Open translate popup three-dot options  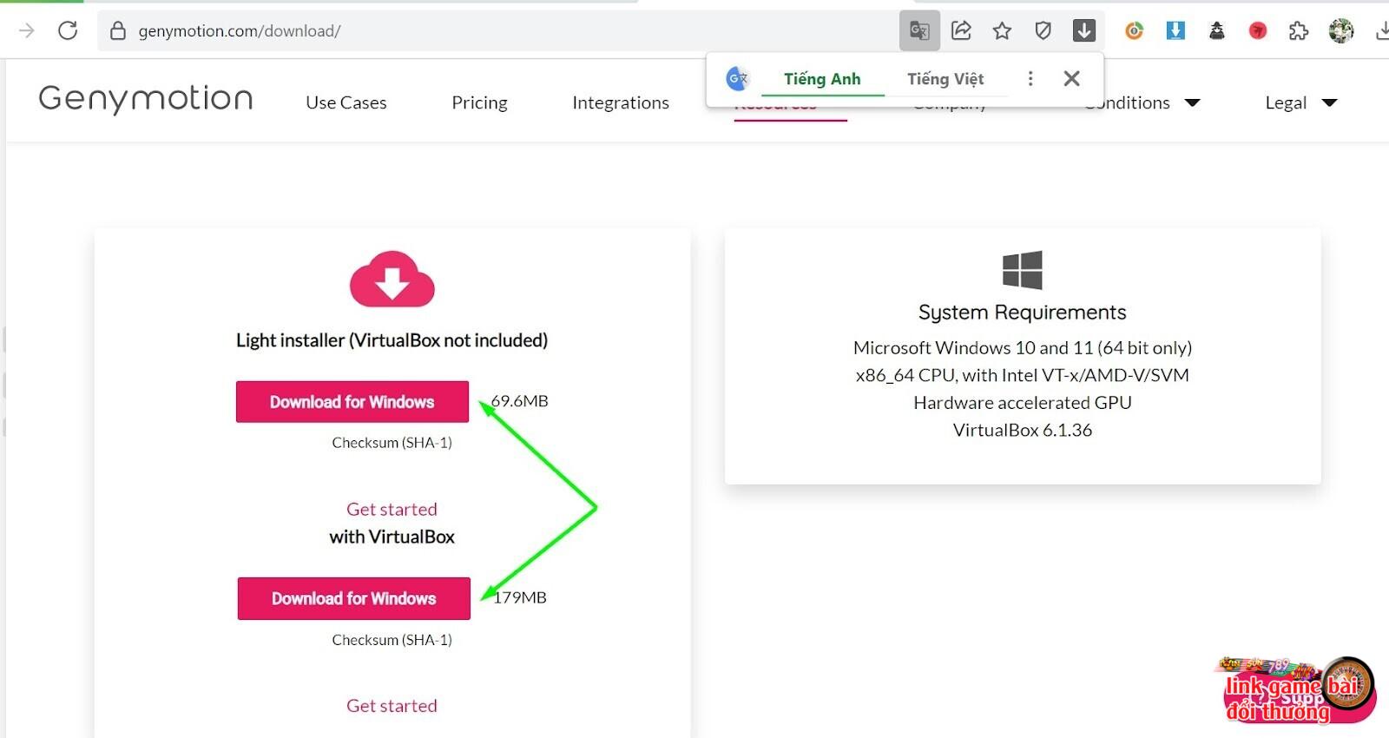point(1030,79)
